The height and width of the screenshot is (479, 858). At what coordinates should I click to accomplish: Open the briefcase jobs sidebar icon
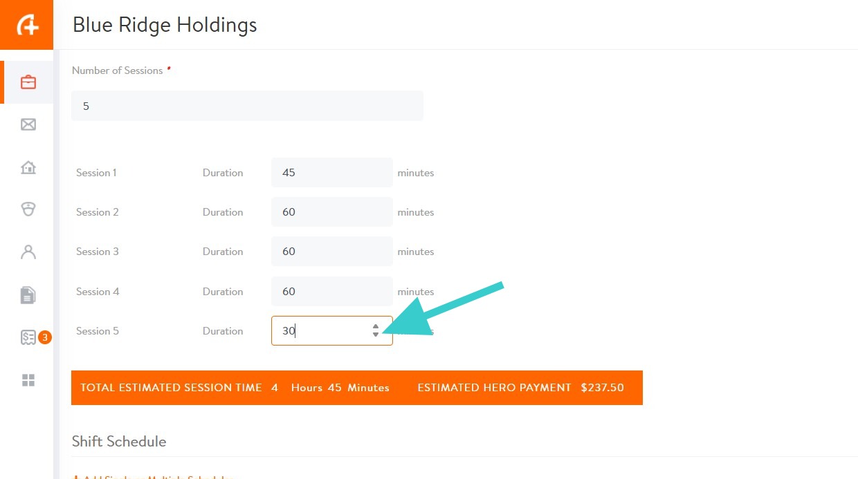coord(28,82)
